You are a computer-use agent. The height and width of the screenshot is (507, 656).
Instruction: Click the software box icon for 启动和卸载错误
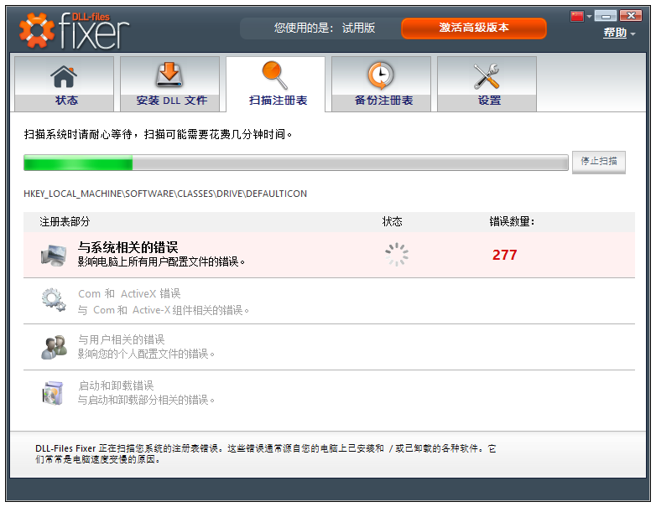[x=53, y=393]
